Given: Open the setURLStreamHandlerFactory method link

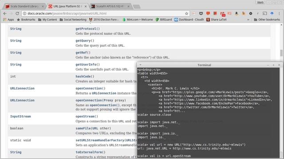Looking at the screenshot, I should (x=106, y=140).
